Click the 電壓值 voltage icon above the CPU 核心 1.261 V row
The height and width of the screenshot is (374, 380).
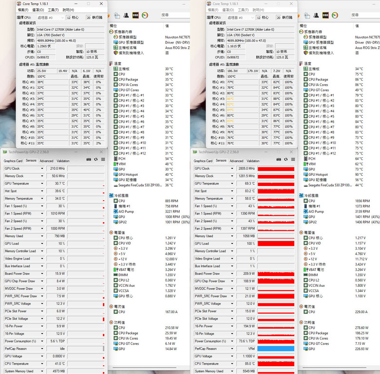[x=111, y=233]
